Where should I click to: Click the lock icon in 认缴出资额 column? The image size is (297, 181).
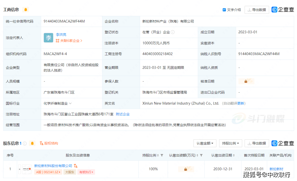(x=186, y=169)
